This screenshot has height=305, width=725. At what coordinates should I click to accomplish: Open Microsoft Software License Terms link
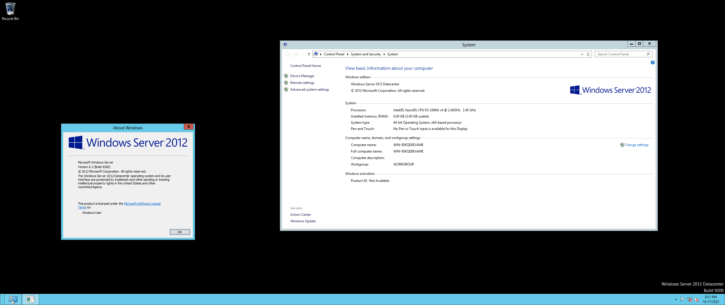pyautogui.click(x=142, y=204)
